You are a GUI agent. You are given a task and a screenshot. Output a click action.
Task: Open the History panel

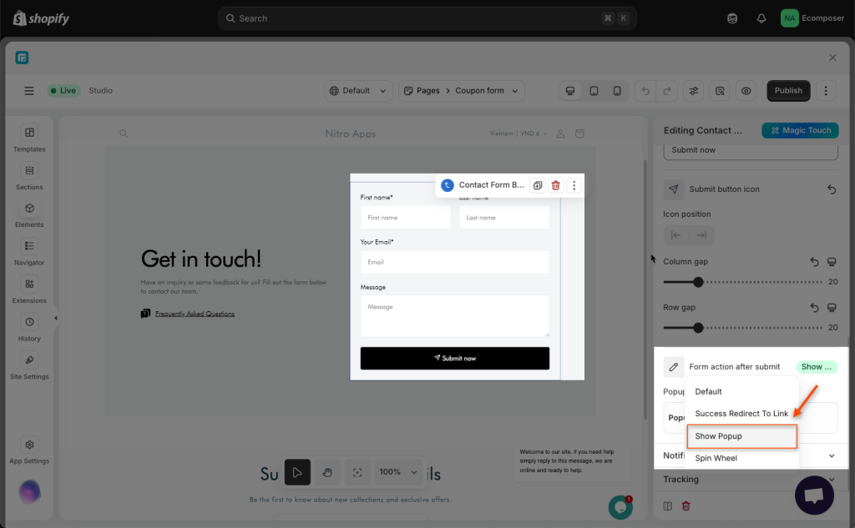pos(29,328)
